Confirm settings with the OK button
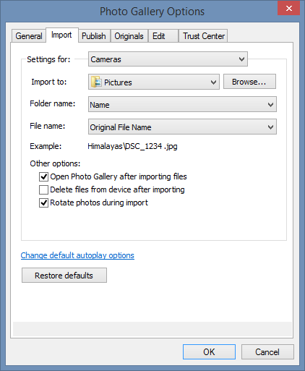This screenshot has width=305, height=371. [x=209, y=352]
